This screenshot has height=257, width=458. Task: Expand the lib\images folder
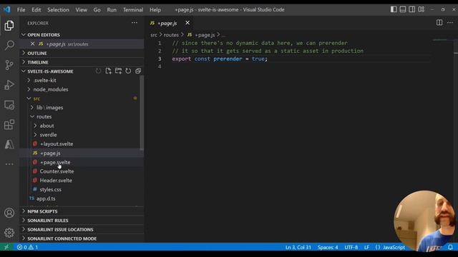82,108
